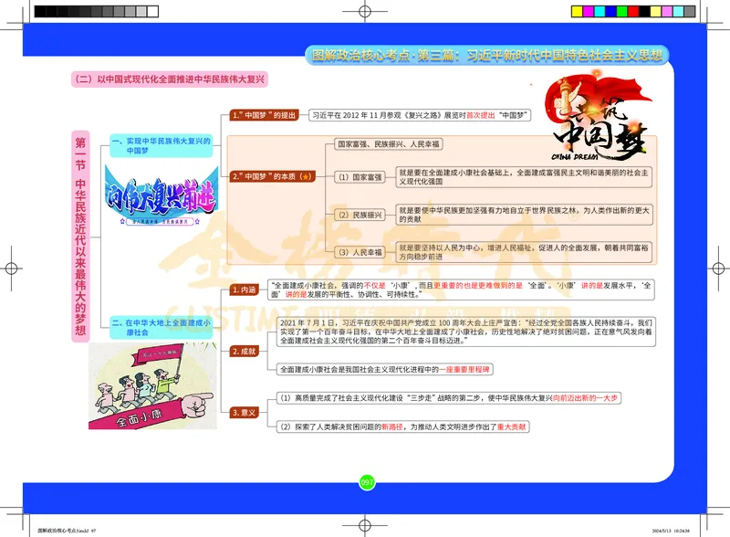Select the 1."中国梦"的提出 node
This screenshot has height=537, width=730.
tap(264, 116)
